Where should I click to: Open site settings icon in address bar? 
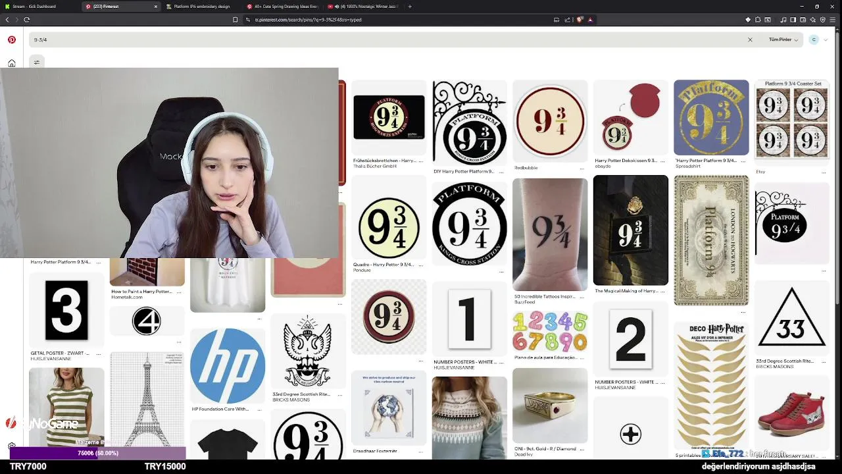click(x=248, y=20)
